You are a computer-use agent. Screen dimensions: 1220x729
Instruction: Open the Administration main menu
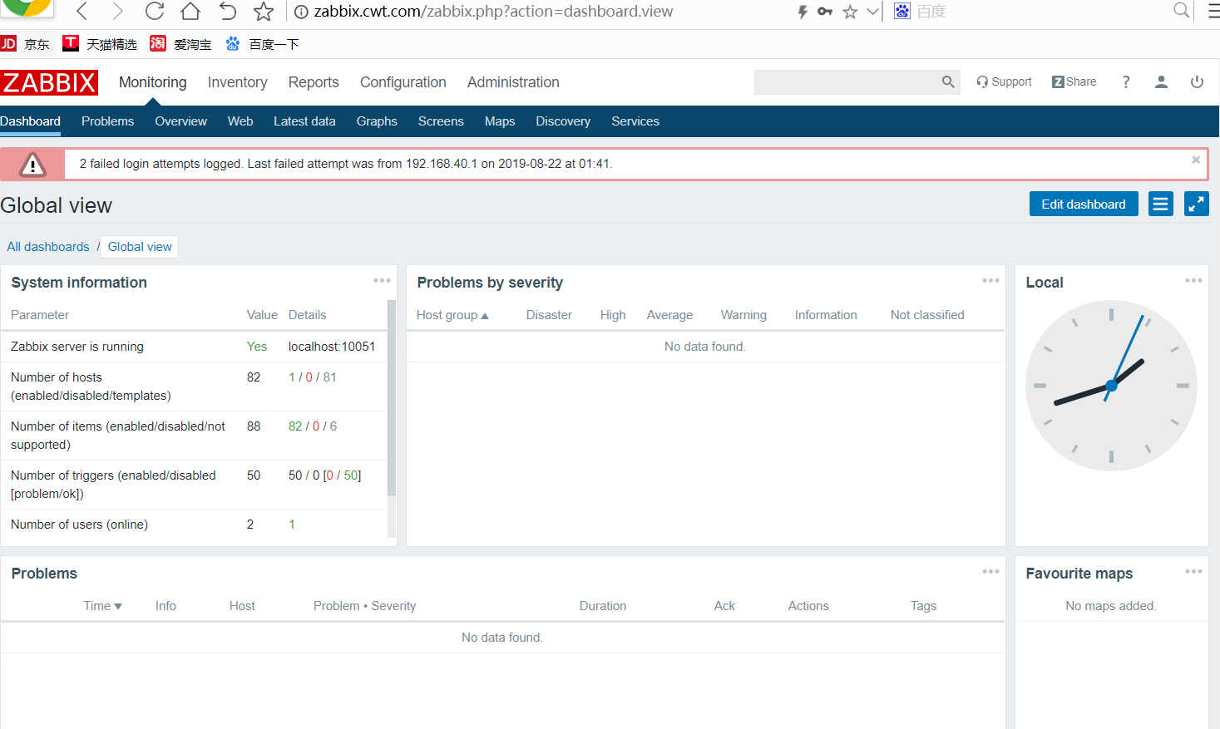[x=513, y=82]
